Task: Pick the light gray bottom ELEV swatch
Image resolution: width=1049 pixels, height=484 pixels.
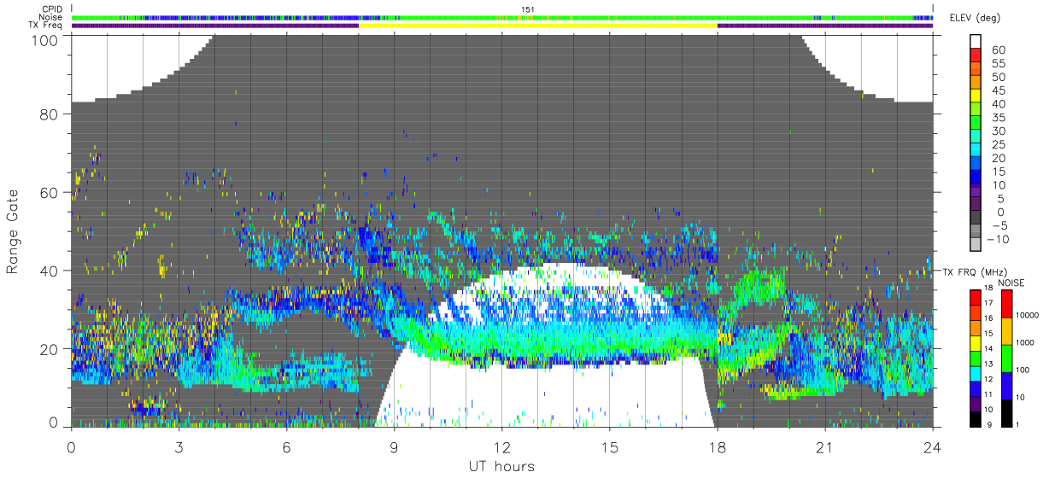Action: (976, 243)
